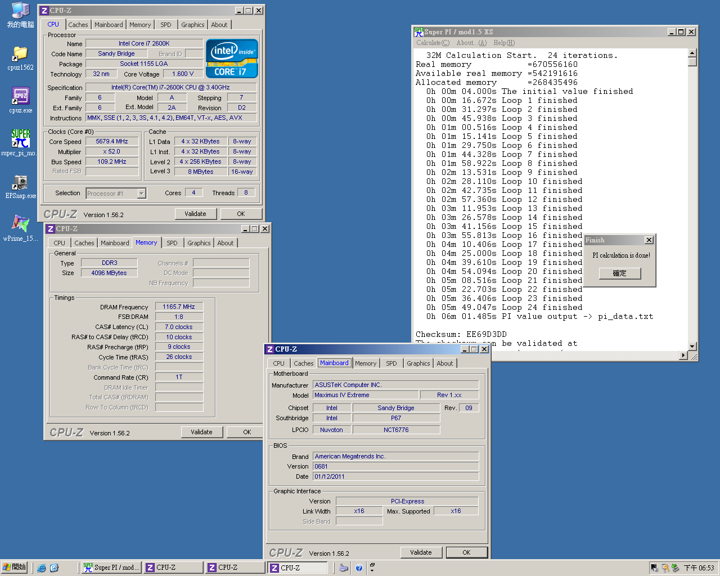Activate the second CPU-Z taskbar button
Image resolution: width=720 pixels, height=576 pixels.
[x=235, y=568]
